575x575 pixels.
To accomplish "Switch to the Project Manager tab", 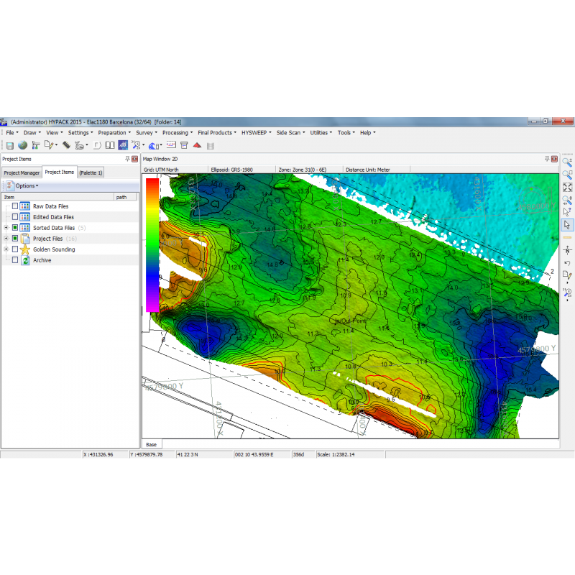I will pyautogui.click(x=22, y=172).
